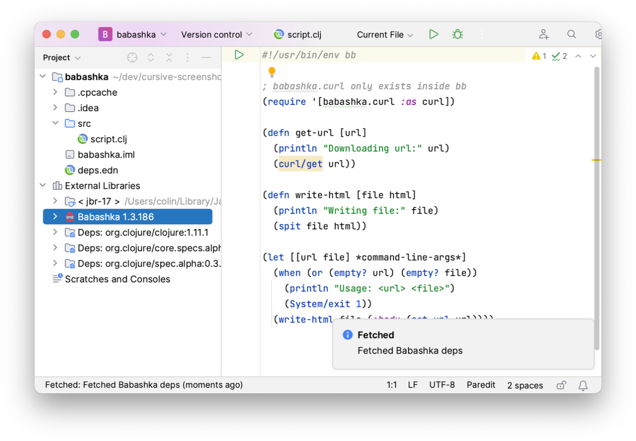Expand the Babashka 1.3.186 library node
This screenshot has height=441, width=636.
coord(55,216)
